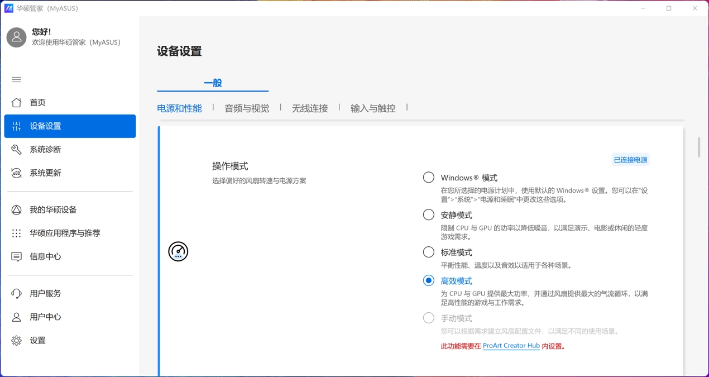
Task: Choose the Quiet mode (安静模式) option
Action: point(428,215)
